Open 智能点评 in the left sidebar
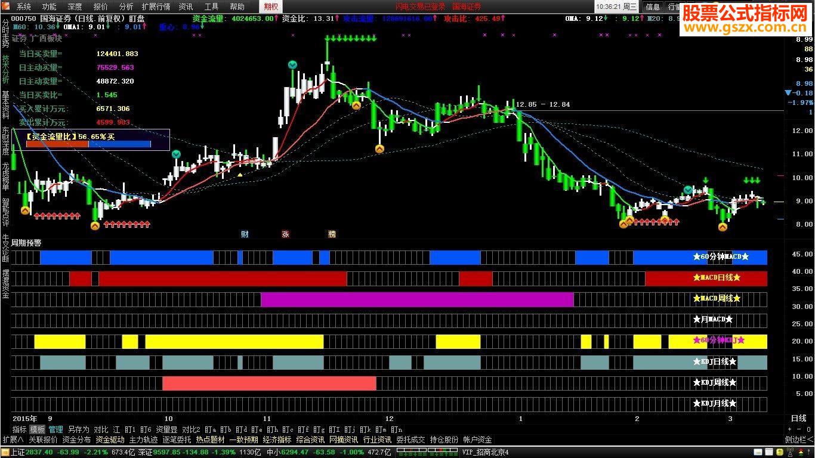815x458 pixels. tap(5, 212)
